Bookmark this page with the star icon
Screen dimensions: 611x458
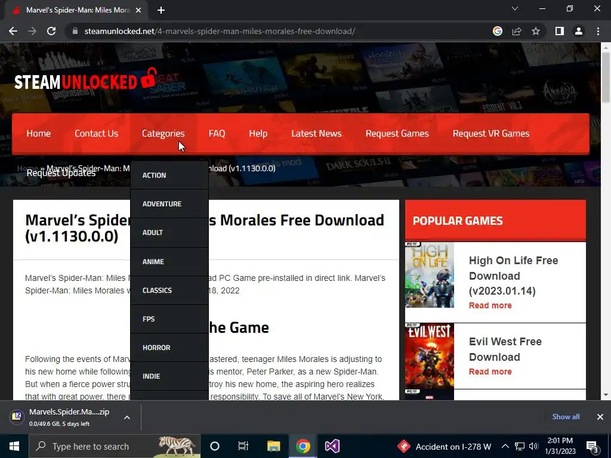pos(536,31)
